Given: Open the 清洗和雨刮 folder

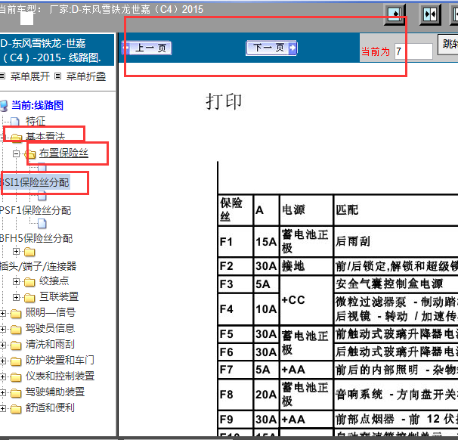Looking at the screenshot, I should click(50, 344).
